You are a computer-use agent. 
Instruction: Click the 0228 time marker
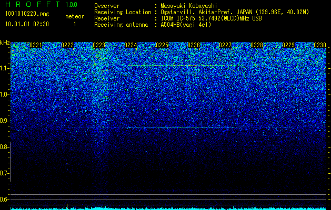click(x=257, y=45)
